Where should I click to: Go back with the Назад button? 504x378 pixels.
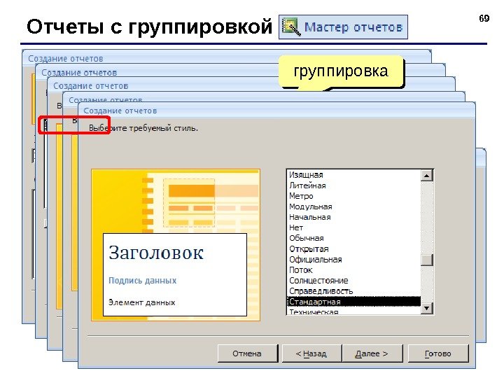click(311, 353)
